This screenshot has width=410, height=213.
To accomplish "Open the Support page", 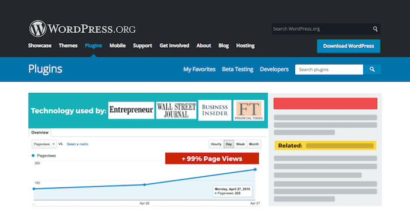I will 142,46.
